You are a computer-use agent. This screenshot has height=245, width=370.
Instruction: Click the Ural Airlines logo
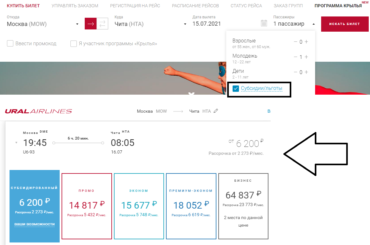[38, 111]
